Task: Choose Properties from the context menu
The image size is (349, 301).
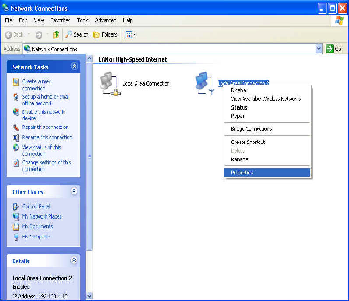Action: tap(267, 173)
